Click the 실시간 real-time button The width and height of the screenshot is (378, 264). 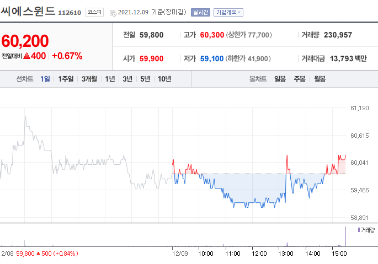[x=200, y=12]
